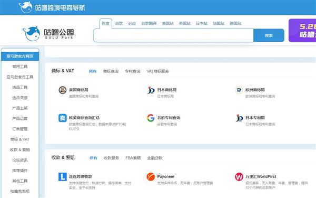
Task: Show 所有 in 收款 & 索赔 section
Action: tap(93, 158)
